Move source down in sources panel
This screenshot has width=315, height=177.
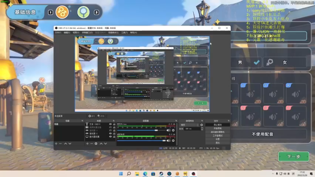(106, 144)
